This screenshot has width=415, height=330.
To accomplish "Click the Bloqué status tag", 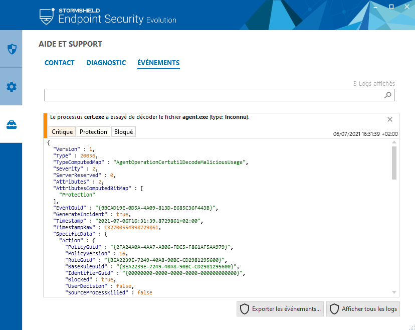I will (x=124, y=131).
